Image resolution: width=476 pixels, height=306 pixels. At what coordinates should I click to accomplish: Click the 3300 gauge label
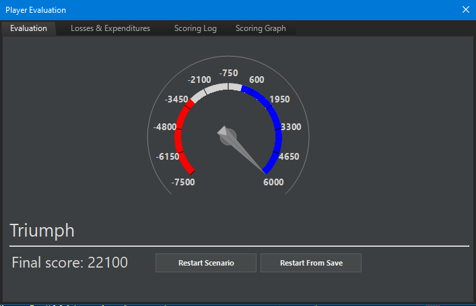click(x=291, y=127)
